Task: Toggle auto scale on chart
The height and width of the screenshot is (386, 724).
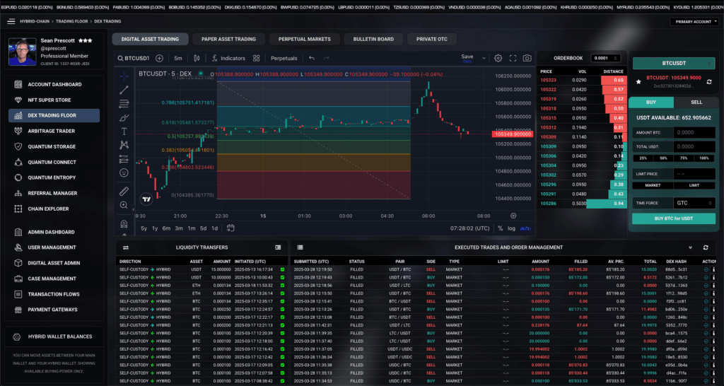Action: [525, 228]
